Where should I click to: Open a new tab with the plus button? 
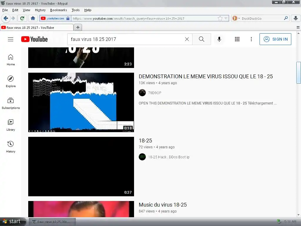coord(78,27)
